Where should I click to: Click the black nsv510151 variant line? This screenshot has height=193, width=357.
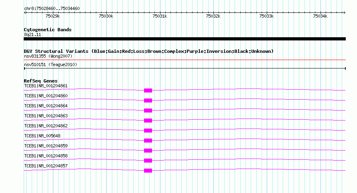click(185, 68)
